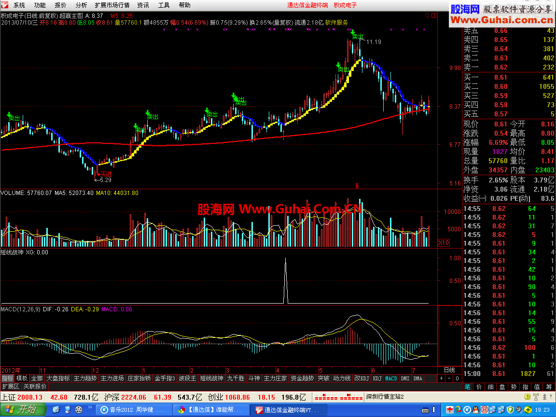Switch to the 主力趋势 indicator tab
Image resolution: width=556 pixels, height=417 pixels.
pos(85,378)
